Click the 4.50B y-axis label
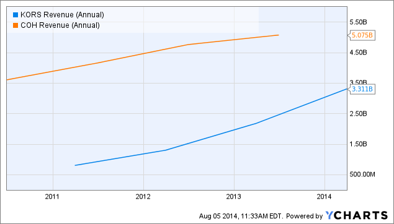394x224 pixels. 358,53
